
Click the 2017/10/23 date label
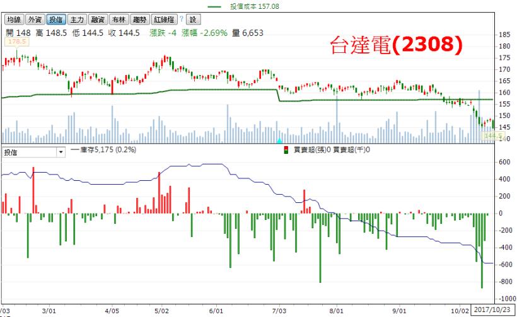[x=492, y=309]
